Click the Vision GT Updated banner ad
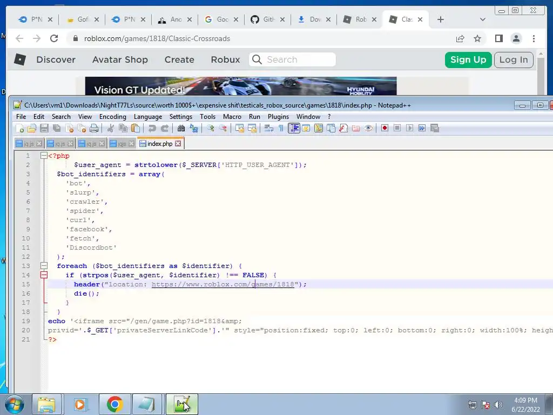 [241, 86]
